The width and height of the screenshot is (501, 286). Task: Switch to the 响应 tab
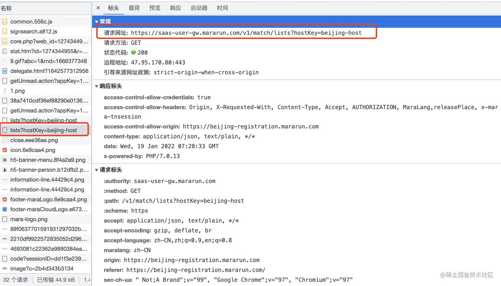pyautogui.click(x=176, y=8)
